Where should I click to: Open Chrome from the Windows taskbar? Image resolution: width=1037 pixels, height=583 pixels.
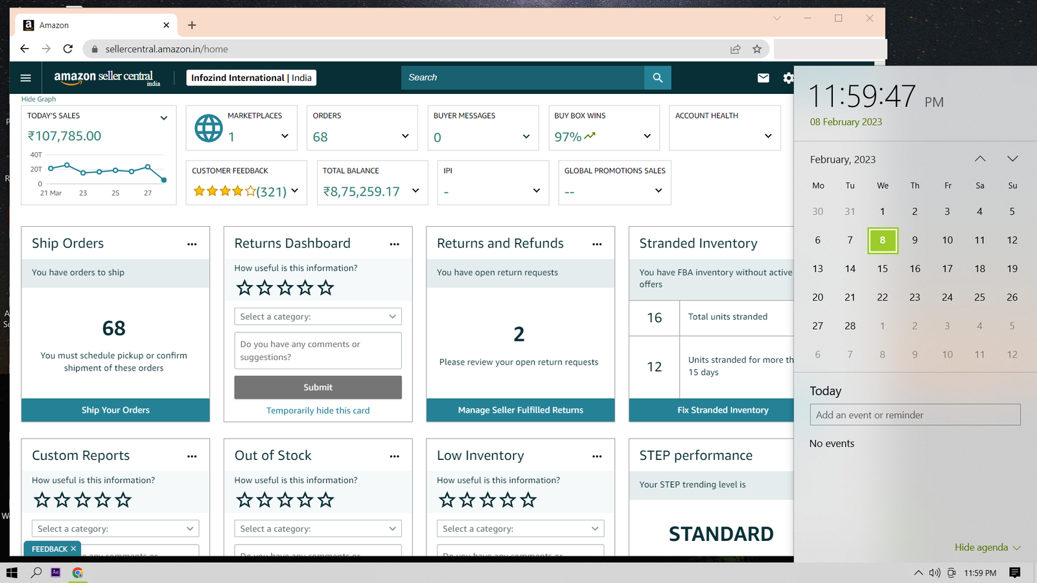coord(78,573)
